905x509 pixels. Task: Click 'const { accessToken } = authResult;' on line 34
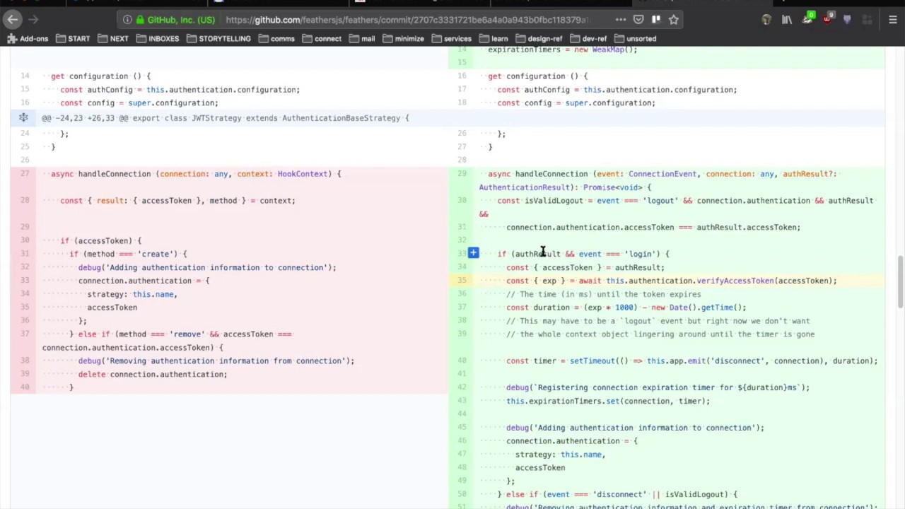click(x=585, y=267)
